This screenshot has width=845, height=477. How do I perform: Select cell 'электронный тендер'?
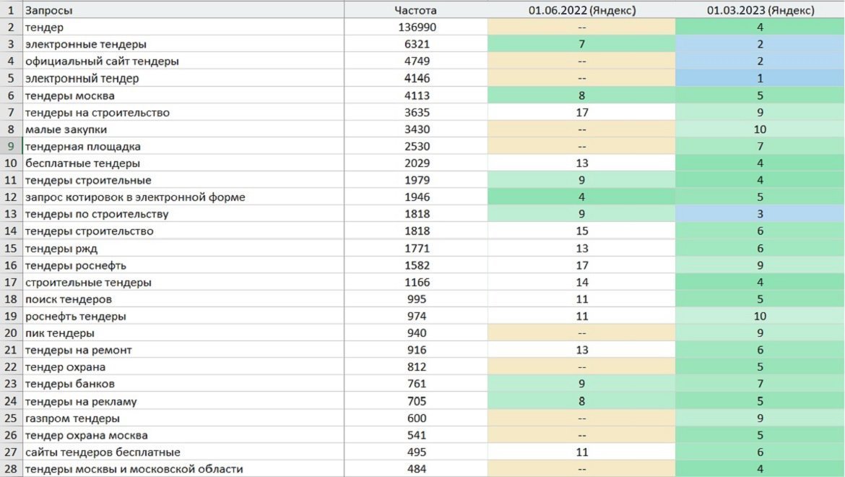183,78
